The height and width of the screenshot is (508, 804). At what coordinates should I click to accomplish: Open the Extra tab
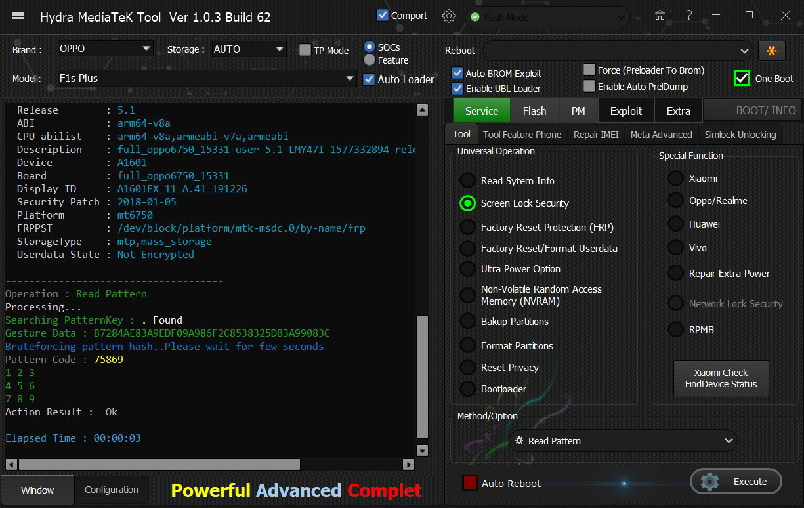[679, 111]
